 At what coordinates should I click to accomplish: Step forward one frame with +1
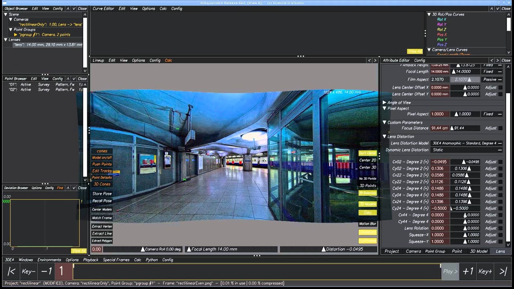[x=468, y=271]
